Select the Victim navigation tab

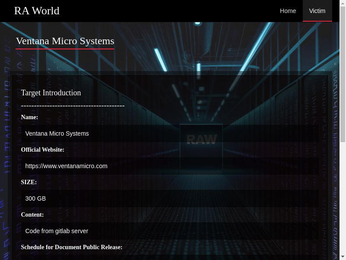317,11
